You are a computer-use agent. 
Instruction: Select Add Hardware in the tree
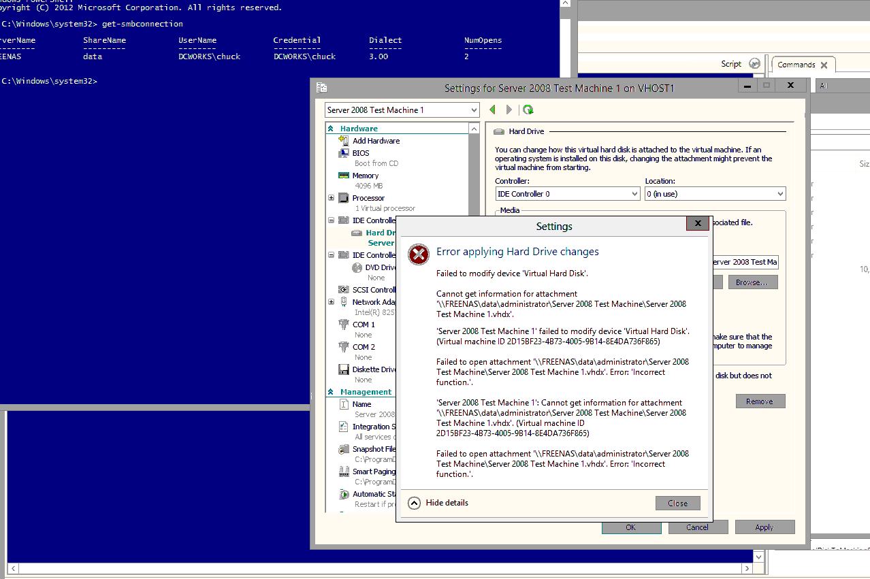tap(376, 141)
